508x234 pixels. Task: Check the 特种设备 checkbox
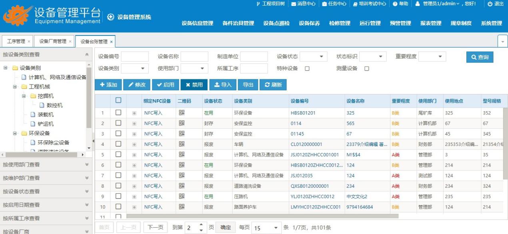(307, 69)
